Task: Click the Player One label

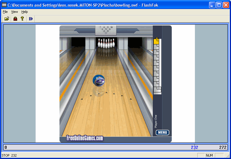Action: tap(156, 121)
